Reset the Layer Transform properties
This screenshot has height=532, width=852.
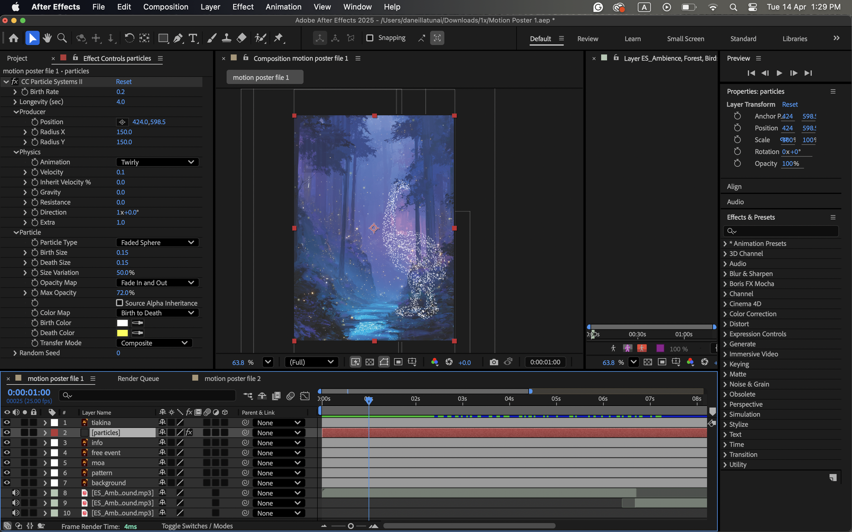tap(790, 104)
